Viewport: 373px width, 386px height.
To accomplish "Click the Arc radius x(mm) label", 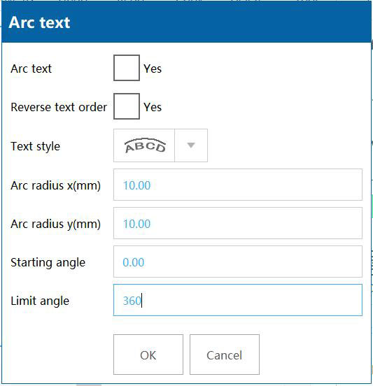I will tap(56, 185).
